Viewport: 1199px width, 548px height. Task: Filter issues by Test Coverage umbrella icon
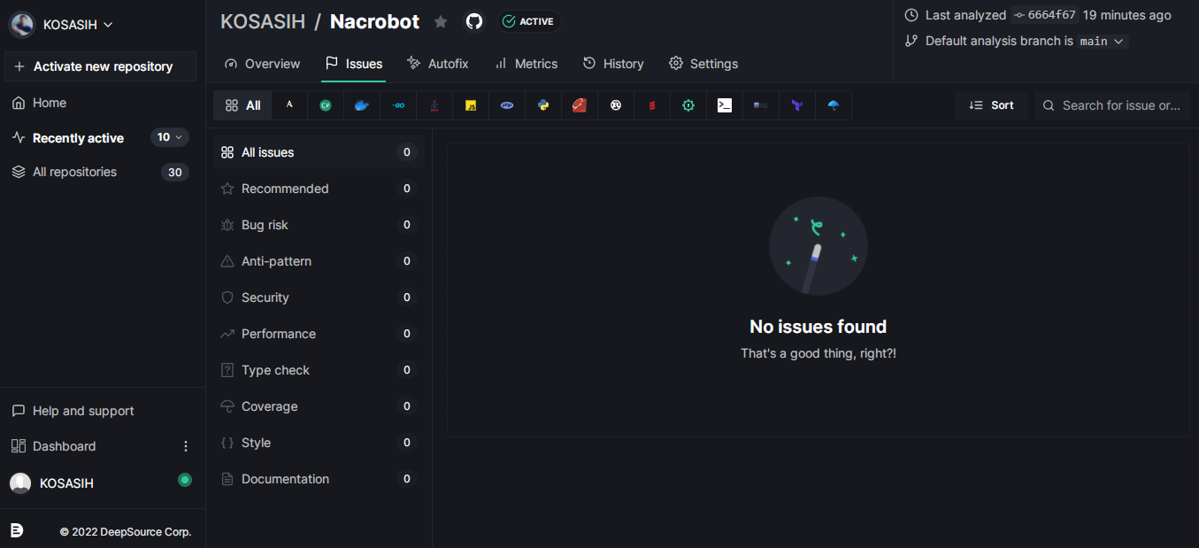click(834, 105)
